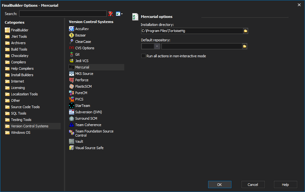Screen dimensions: 305x192
Task: Click the Perforce icon
Action: [72, 80]
